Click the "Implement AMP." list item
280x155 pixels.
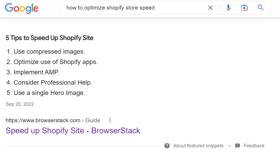click(x=36, y=72)
